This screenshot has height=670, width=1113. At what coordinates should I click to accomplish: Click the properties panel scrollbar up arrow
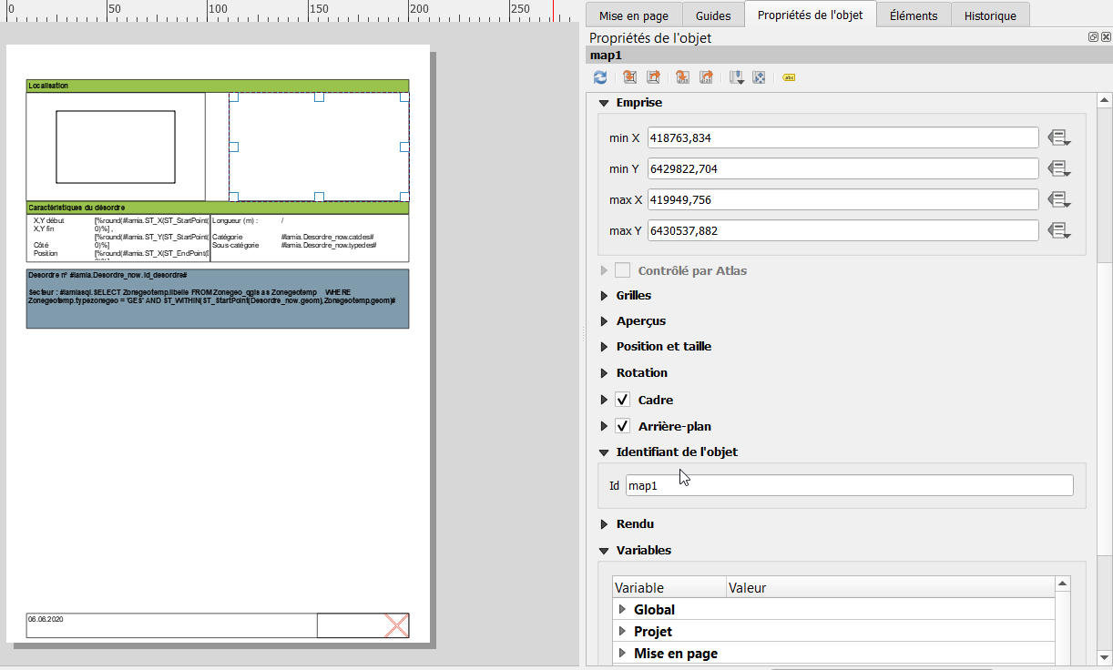1105,100
